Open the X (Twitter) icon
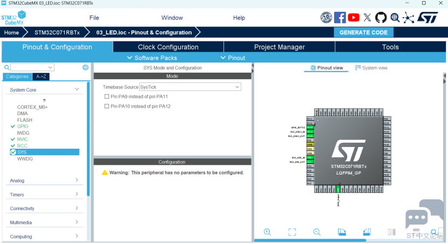The image size is (448, 244). [367, 18]
